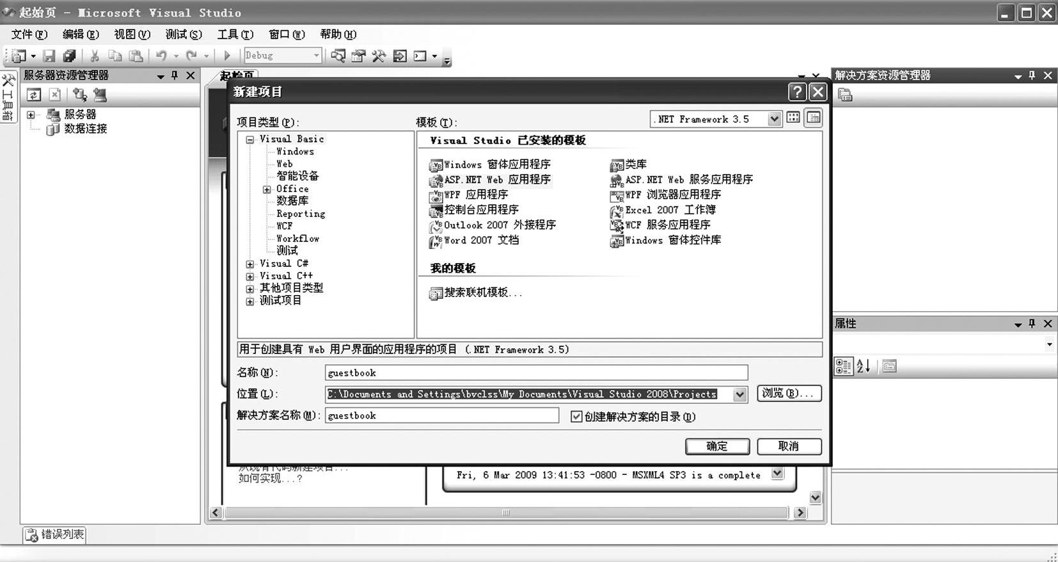Screen dimensions: 1058x562
Task: Open the 视图 menu
Action: [x=132, y=35]
